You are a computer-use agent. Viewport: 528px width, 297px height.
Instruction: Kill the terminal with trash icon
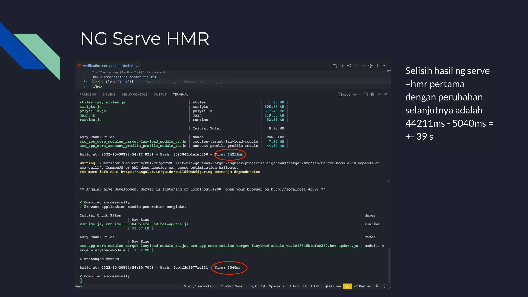(373, 94)
